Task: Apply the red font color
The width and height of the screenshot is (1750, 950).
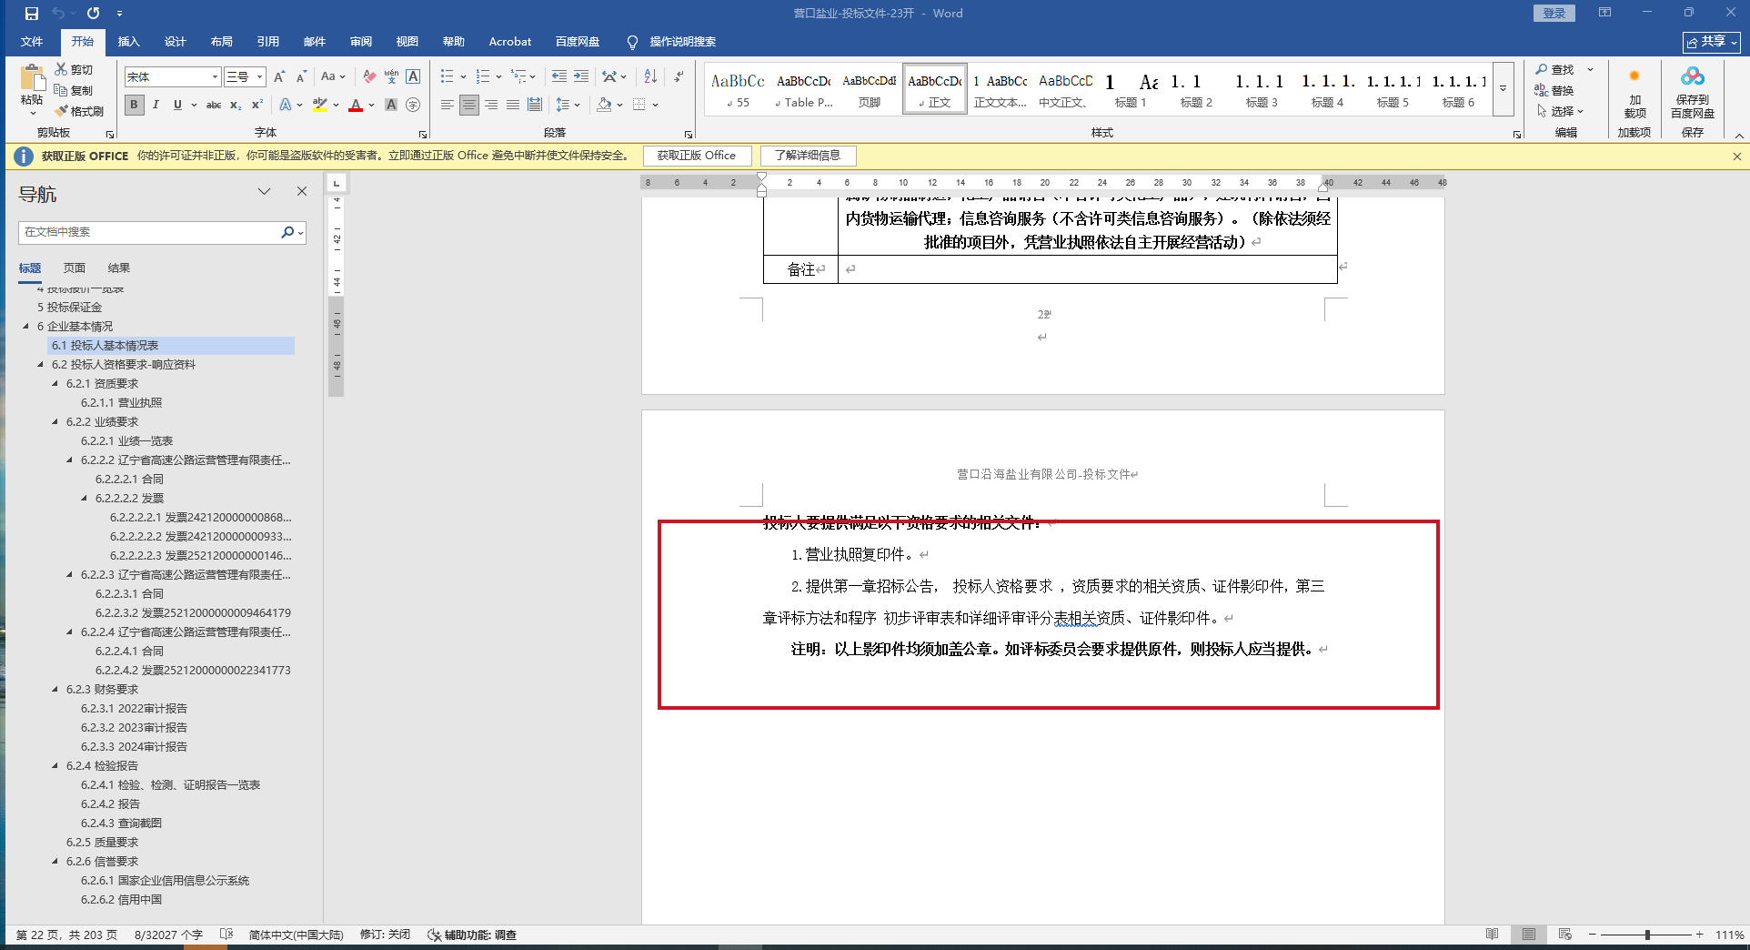Action: pyautogui.click(x=356, y=105)
